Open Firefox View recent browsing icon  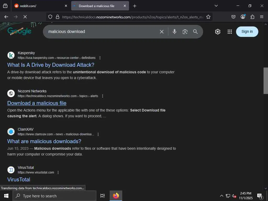5,6
